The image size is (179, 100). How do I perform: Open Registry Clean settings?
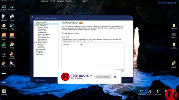[42, 29]
